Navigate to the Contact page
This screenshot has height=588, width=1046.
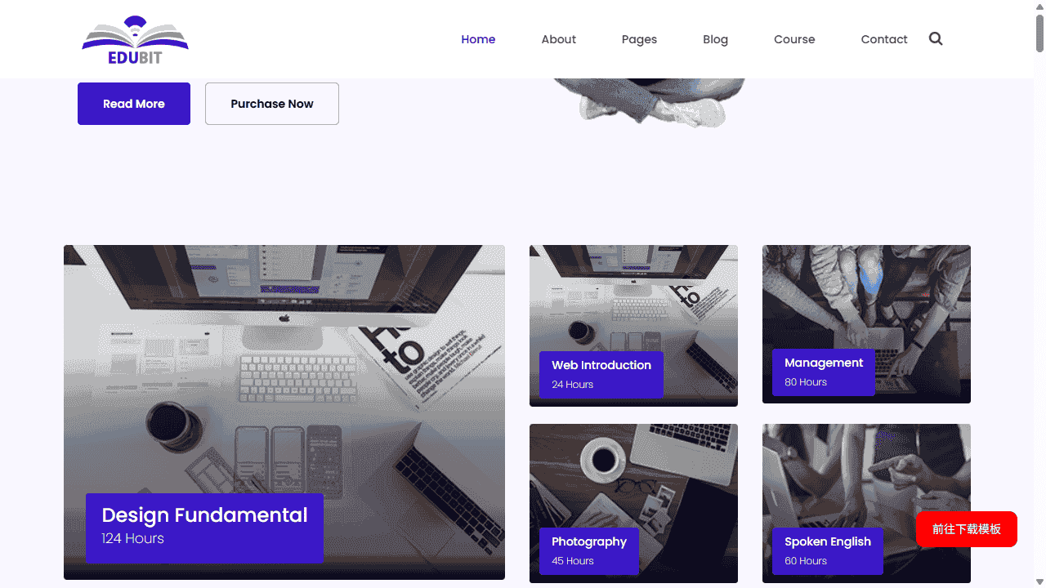883,39
